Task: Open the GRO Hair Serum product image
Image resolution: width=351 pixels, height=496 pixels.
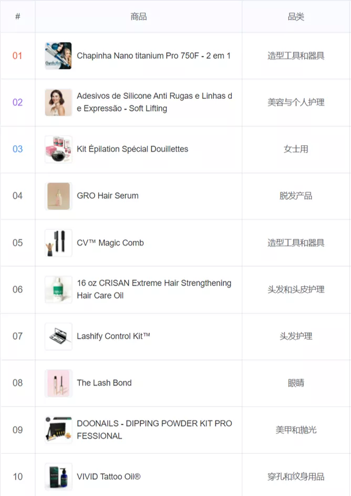Action: pyautogui.click(x=58, y=196)
